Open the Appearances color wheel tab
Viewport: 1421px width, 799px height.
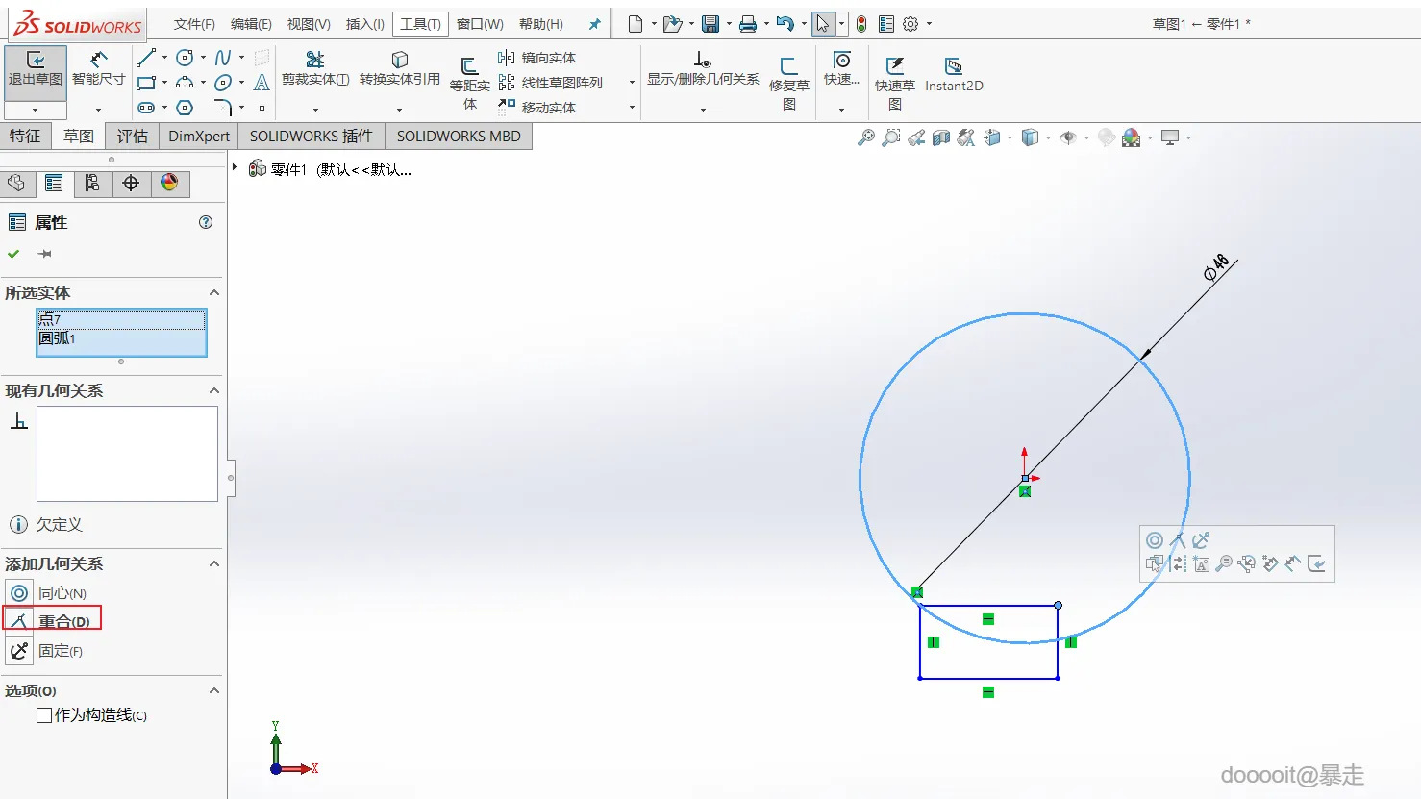(x=169, y=183)
